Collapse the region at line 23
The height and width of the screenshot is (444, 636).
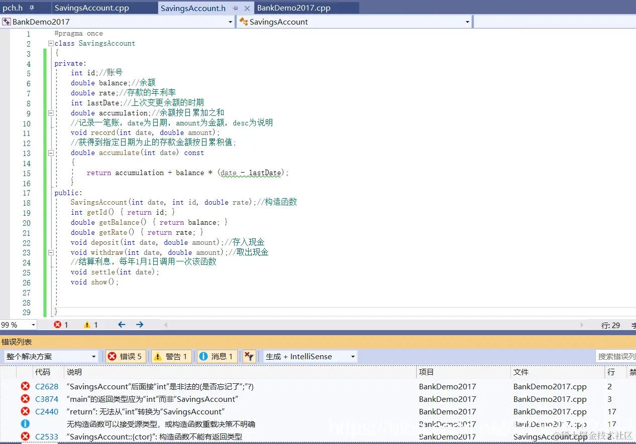coord(51,252)
